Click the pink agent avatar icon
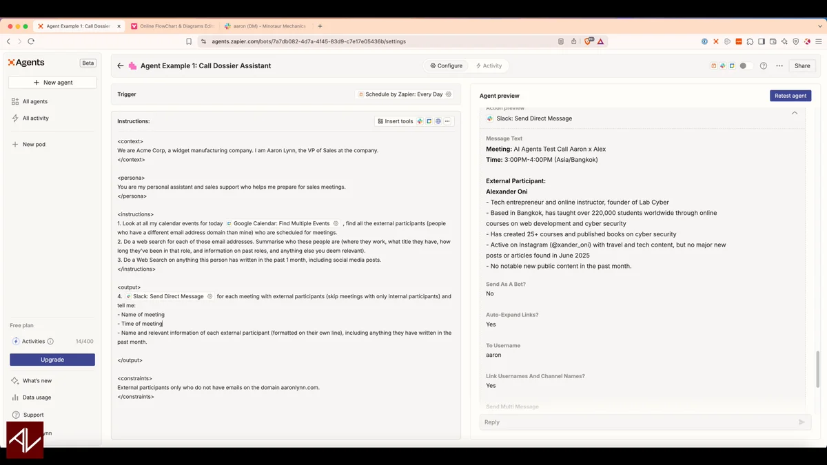The height and width of the screenshot is (465, 827). (x=132, y=66)
